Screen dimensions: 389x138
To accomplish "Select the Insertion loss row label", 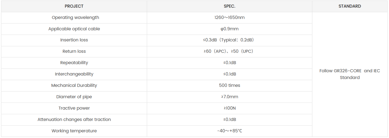I will [74, 40].
